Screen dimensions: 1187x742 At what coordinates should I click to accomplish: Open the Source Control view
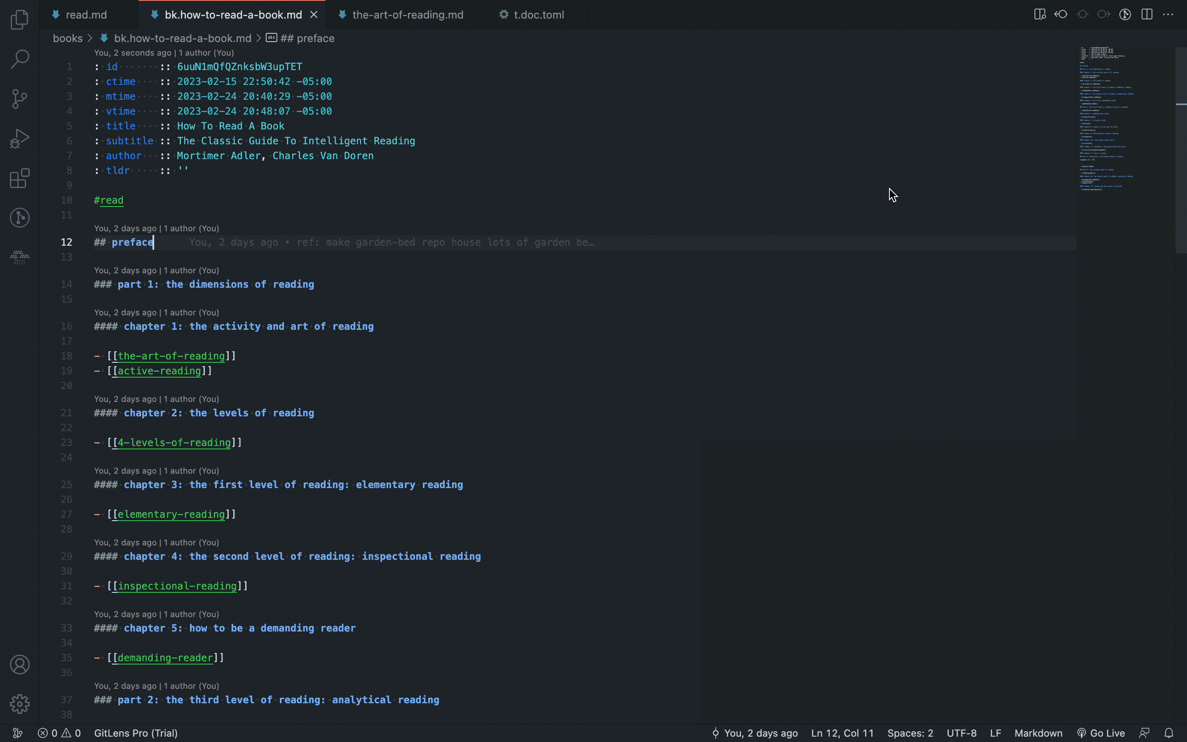(x=20, y=99)
